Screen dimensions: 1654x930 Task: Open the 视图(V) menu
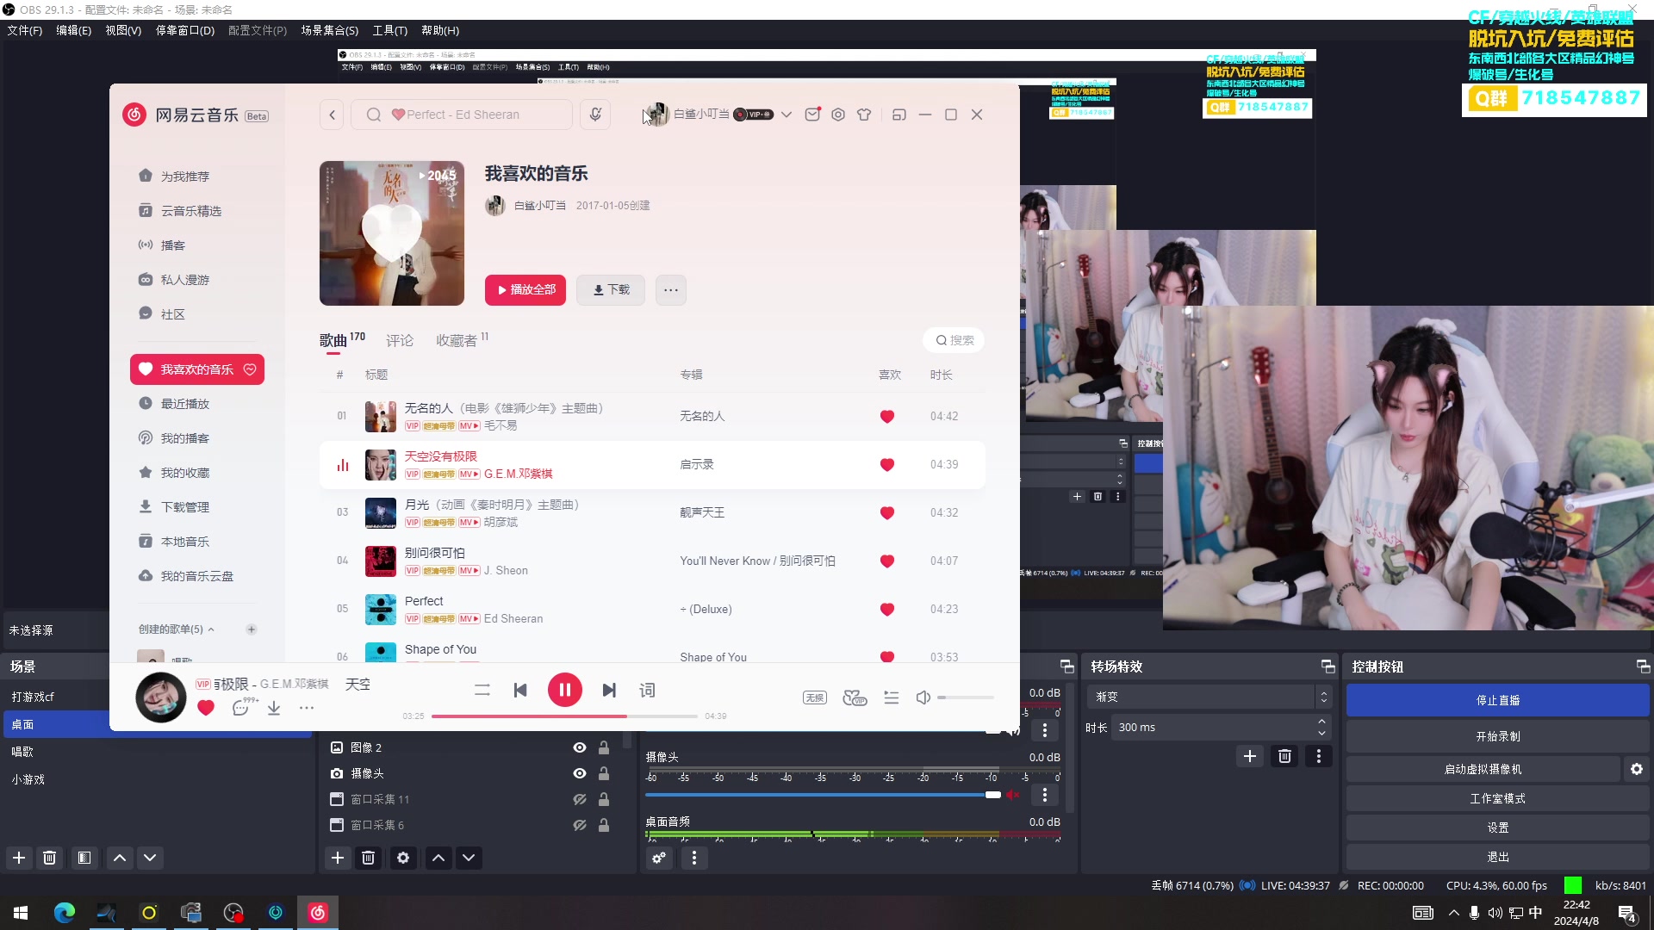click(123, 30)
